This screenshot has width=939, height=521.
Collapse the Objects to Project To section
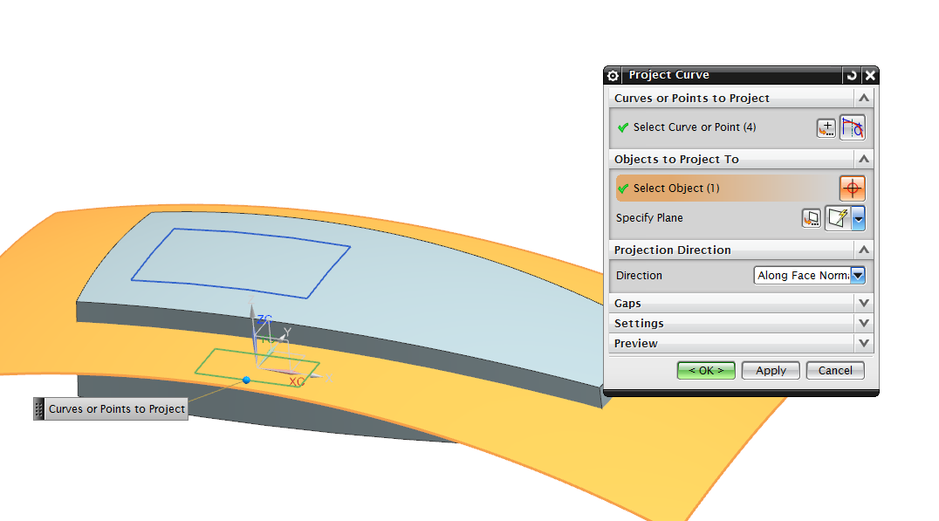coord(864,159)
